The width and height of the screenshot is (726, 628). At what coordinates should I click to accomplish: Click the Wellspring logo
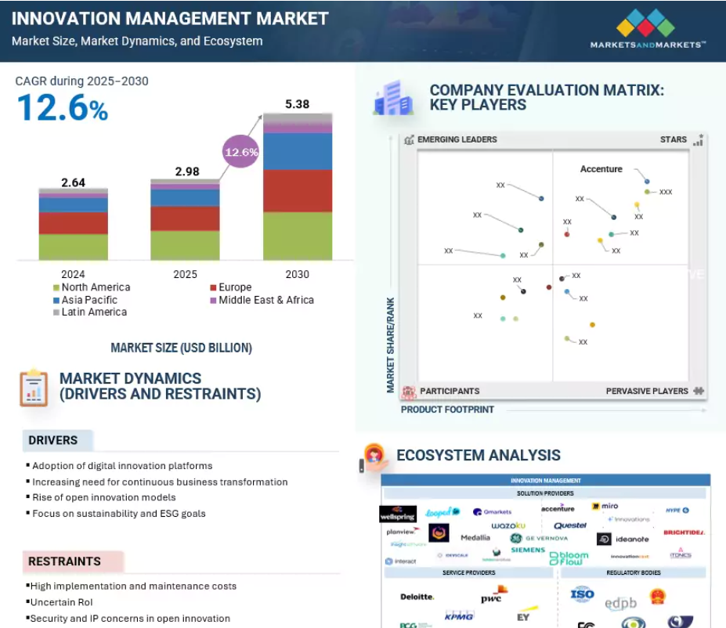coord(397,514)
